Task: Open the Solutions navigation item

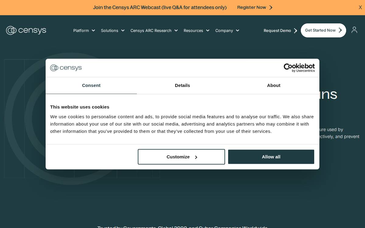Action: 109,30
